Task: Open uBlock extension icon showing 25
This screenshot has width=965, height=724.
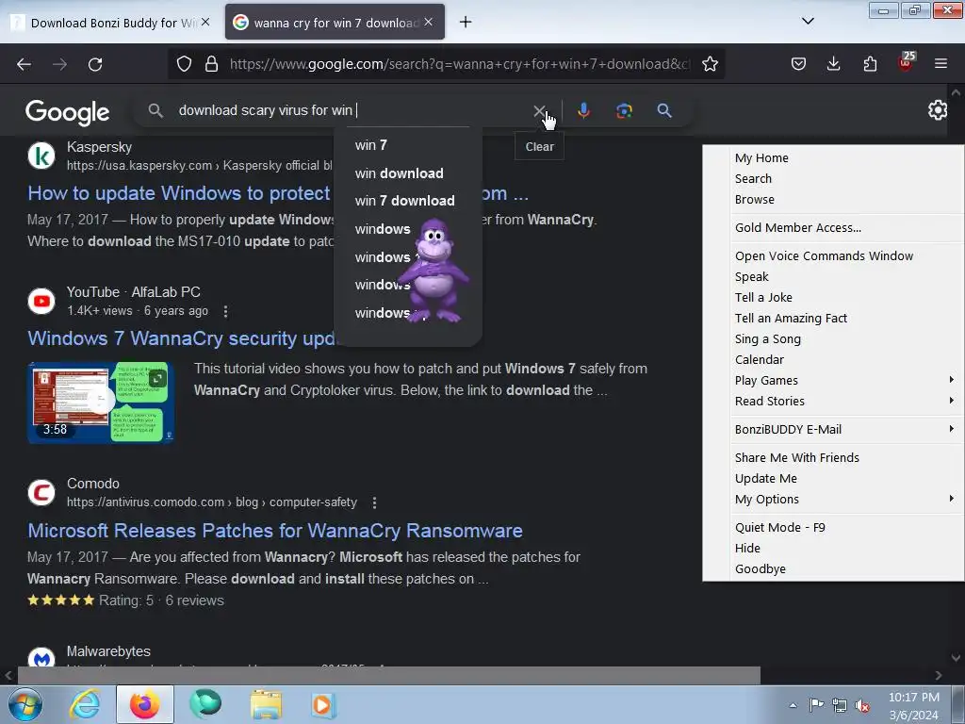Action: click(906, 62)
